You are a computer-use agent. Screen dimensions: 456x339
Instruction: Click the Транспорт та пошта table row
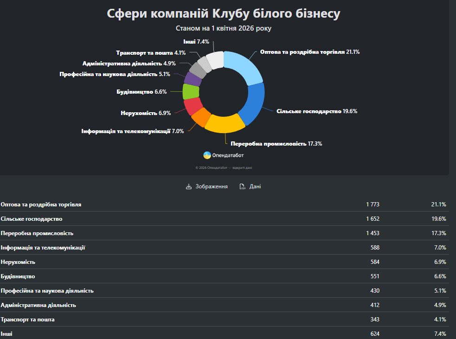[x=223, y=320]
